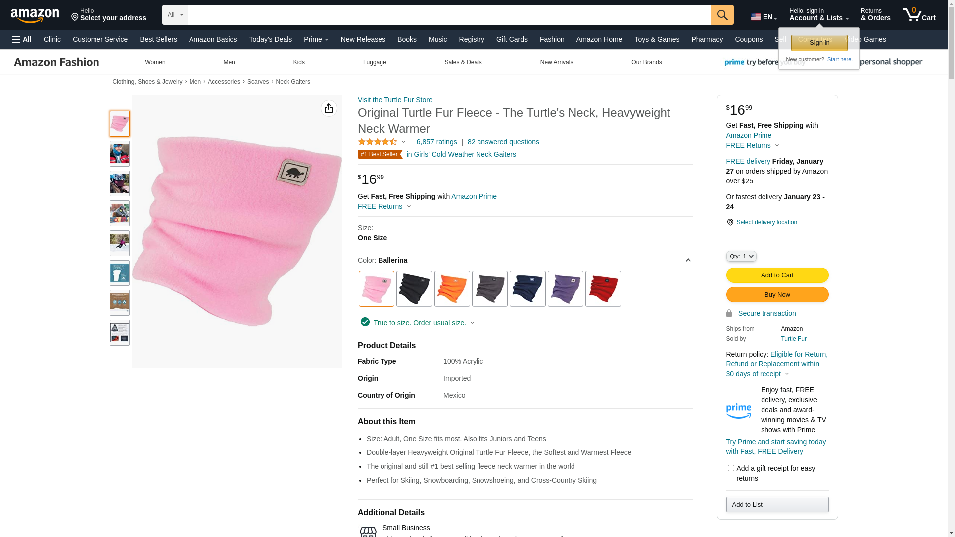Click the star rating icons
The width and height of the screenshot is (955, 537).
(x=378, y=142)
